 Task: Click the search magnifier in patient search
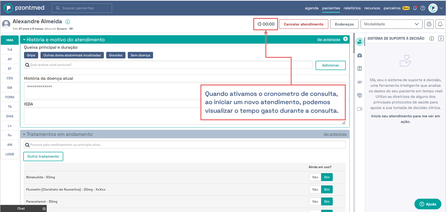58,8
